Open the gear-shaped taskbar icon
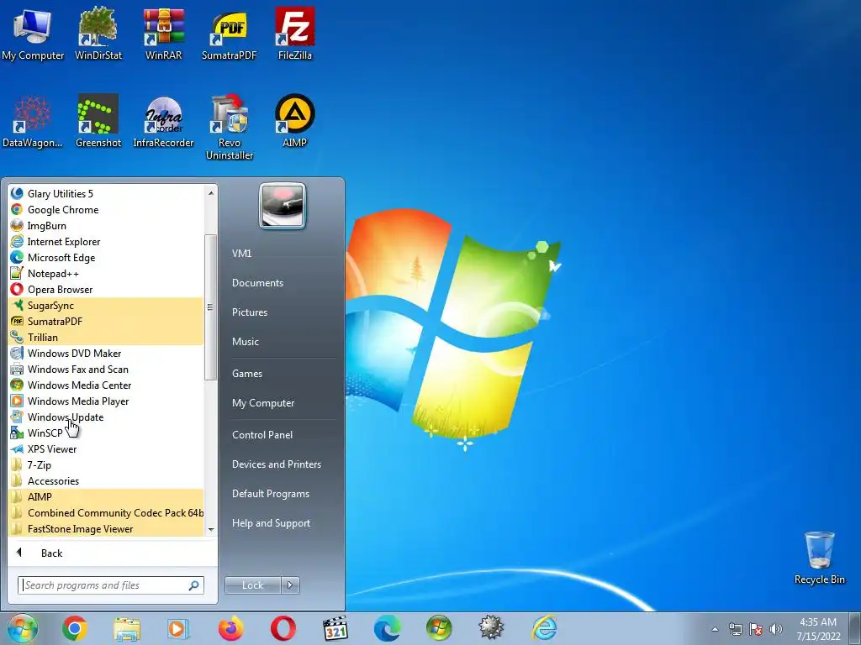 [491, 628]
